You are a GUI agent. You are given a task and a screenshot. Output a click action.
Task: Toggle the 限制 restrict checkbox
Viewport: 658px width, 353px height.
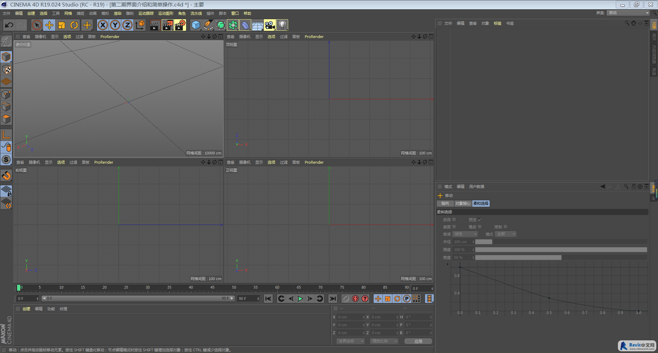click(505, 227)
